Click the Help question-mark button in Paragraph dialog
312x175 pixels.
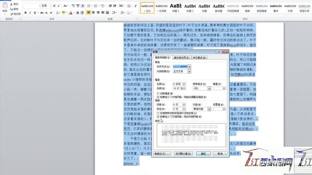[219, 52]
